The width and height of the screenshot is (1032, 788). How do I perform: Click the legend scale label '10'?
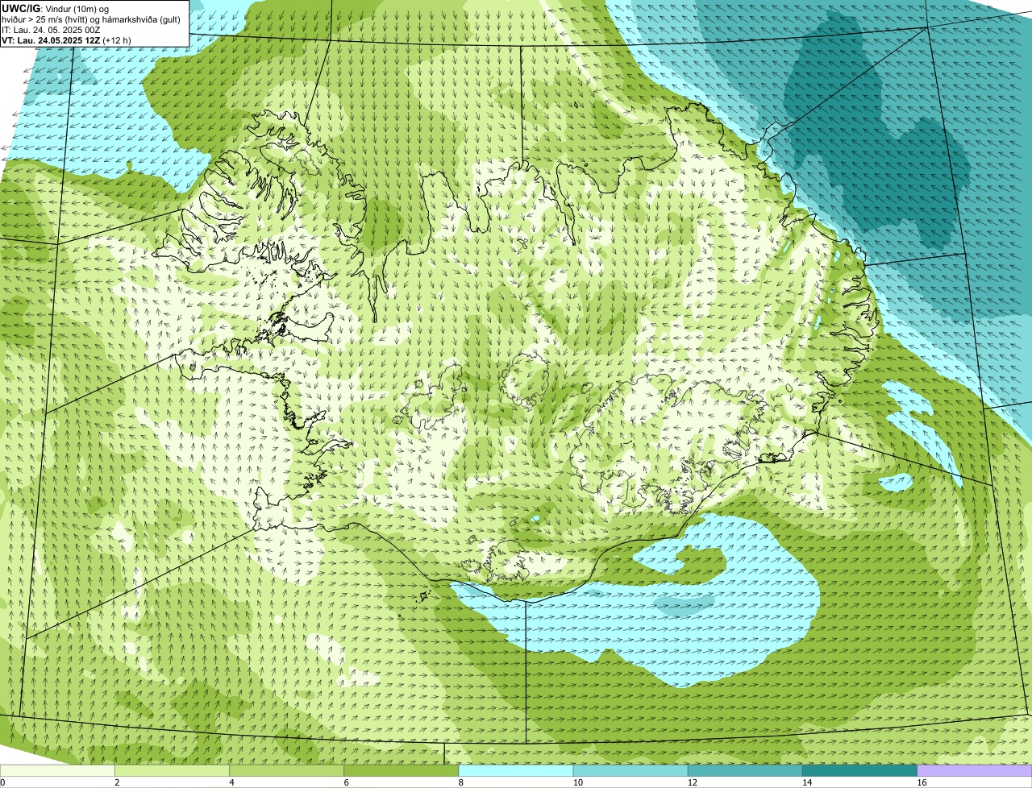(578, 782)
